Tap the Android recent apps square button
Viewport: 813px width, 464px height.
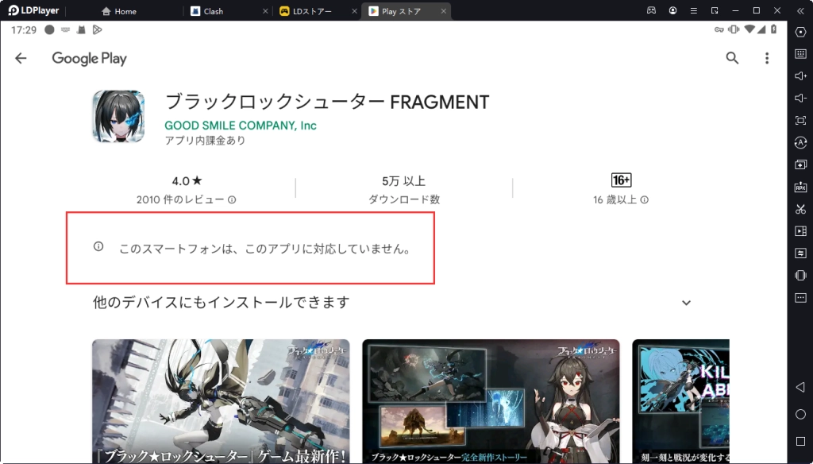point(800,441)
